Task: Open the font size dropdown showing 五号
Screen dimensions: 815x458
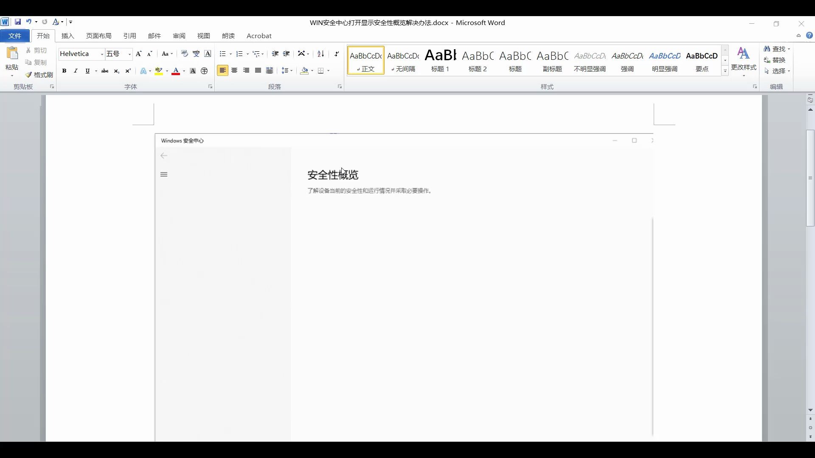Action: [129, 54]
